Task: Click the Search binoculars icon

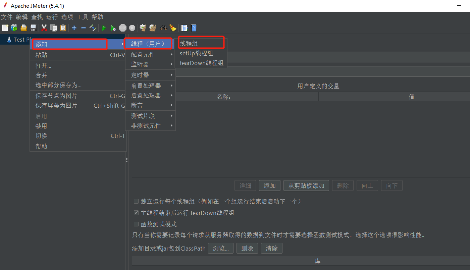Action: pyautogui.click(x=164, y=28)
